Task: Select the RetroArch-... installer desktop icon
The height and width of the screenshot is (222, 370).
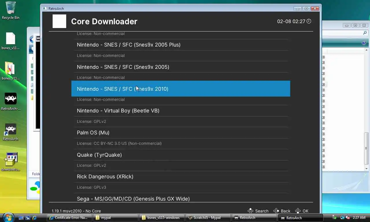Action: (x=11, y=101)
